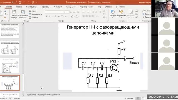
Task: Click the Найти find button
Action: click(146, 11)
